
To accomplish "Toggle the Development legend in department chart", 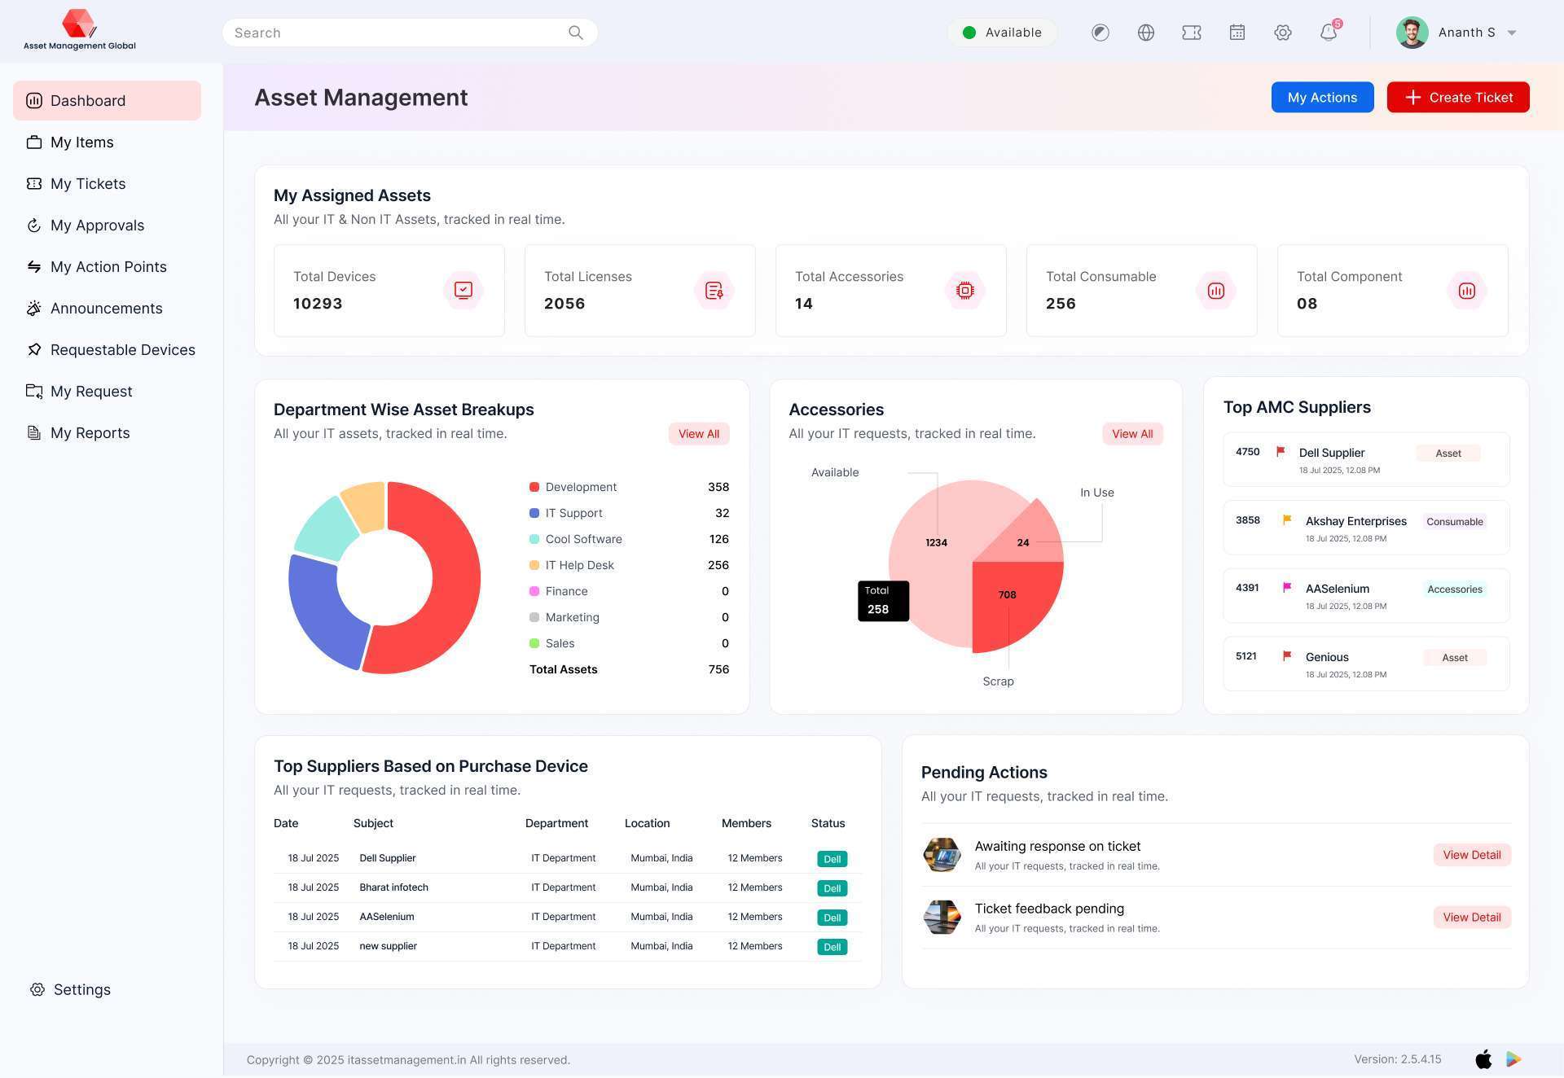I will pyautogui.click(x=580, y=486).
